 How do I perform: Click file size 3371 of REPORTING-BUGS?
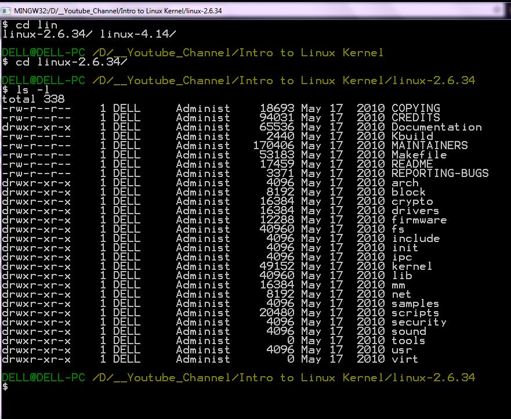click(281, 173)
